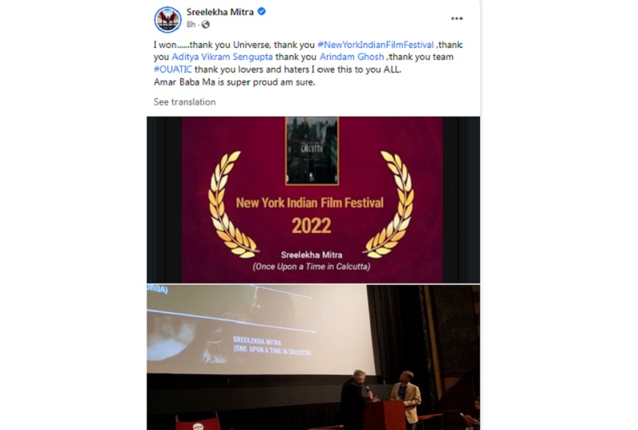Open Sreelekha Mitra's profile picture
This screenshot has width=638, height=430.
point(167,19)
